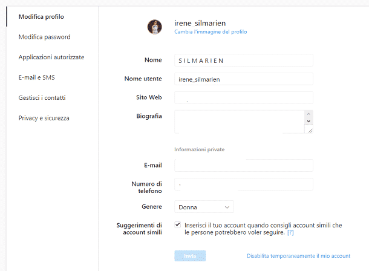
Task: Click Cambia l'immagine del profilo link
Action: tap(211, 31)
